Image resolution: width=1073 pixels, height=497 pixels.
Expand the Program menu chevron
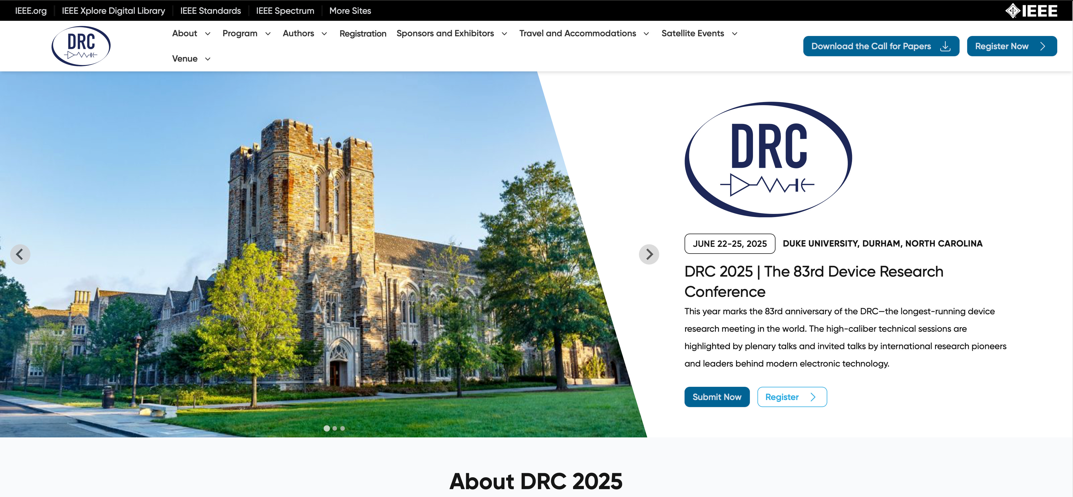(268, 34)
